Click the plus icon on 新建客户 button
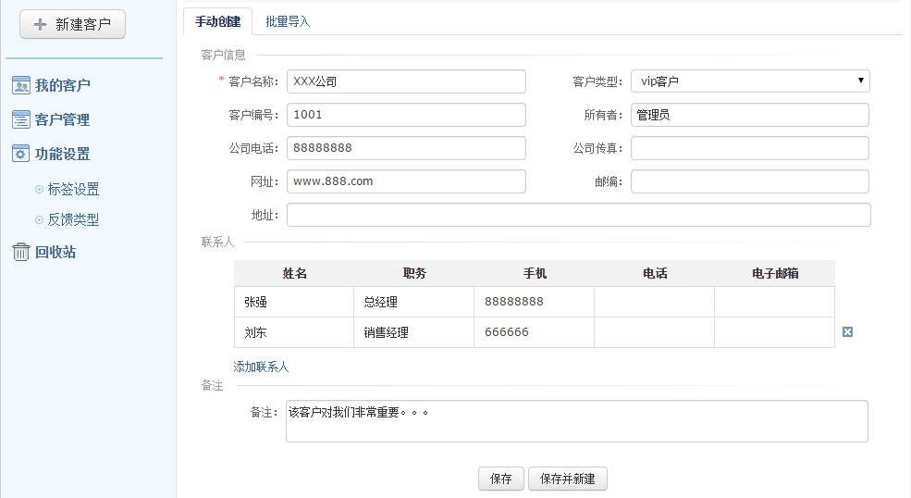911x498 pixels. [x=40, y=24]
